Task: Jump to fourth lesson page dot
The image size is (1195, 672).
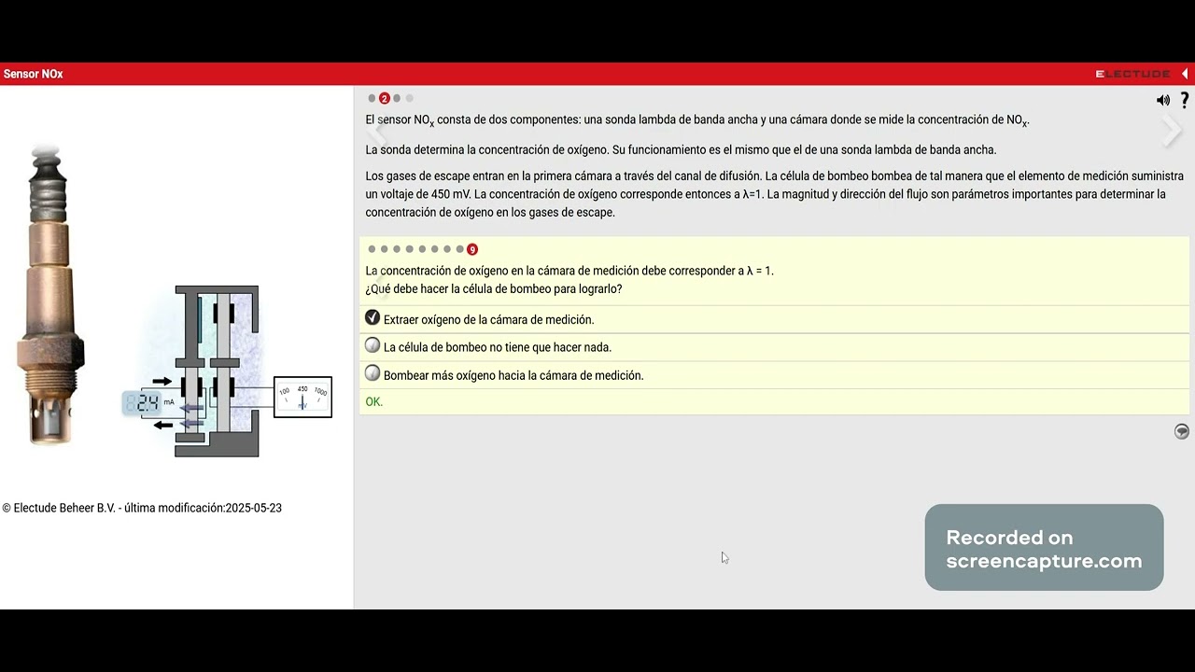Action: (409, 98)
